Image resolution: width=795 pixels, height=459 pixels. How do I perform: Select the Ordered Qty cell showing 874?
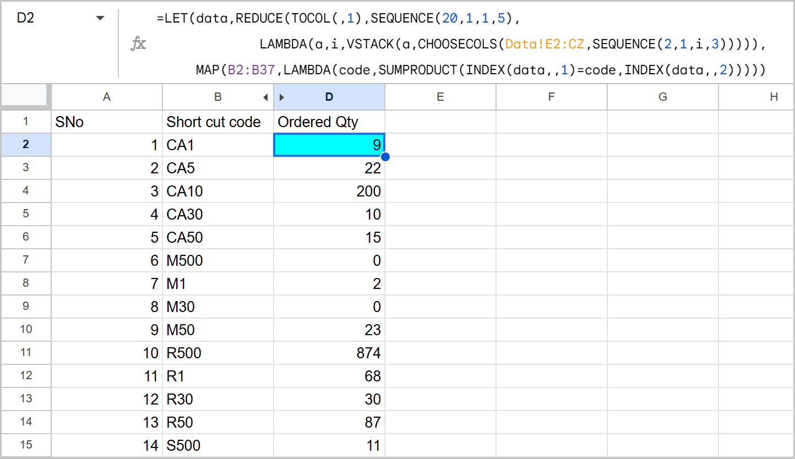(x=329, y=353)
